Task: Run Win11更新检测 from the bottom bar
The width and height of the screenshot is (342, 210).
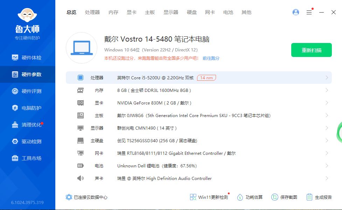Action: 208,197
